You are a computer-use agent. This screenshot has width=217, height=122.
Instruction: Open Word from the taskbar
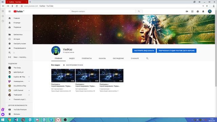(x=16, y=120)
